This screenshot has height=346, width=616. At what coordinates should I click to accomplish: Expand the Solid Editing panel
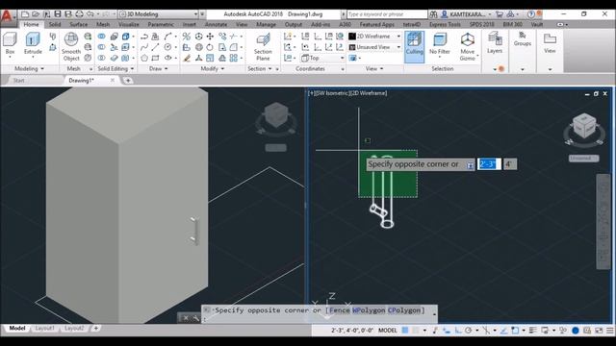pyautogui.click(x=115, y=68)
